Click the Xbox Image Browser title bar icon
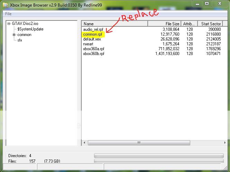 coord(5,4)
